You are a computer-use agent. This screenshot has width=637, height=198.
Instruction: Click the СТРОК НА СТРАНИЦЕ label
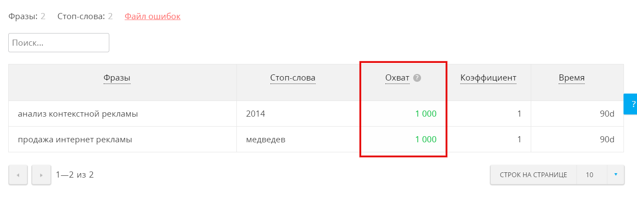[533, 175]
